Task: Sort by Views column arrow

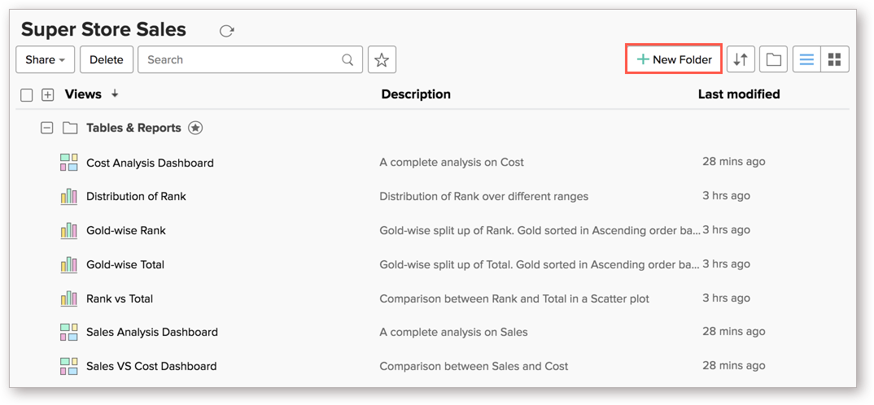Action: (115, 94)
